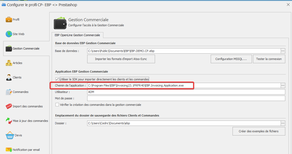Click the Base de données label

pos(67,51)
